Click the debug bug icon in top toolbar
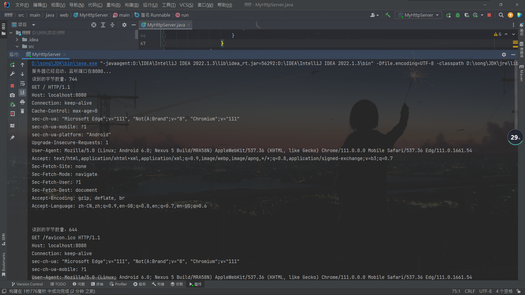525x295 pixels. (458, 15)
